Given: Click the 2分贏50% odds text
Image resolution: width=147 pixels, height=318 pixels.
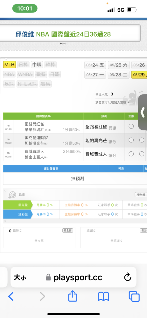Looking at the screenshot, I should click(x=72, y=151).
